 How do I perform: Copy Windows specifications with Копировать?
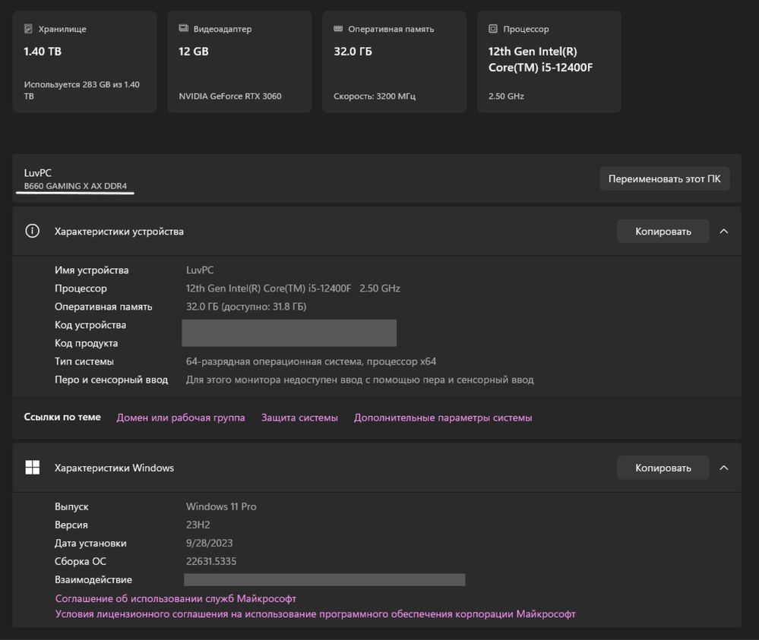coord(663,468)
